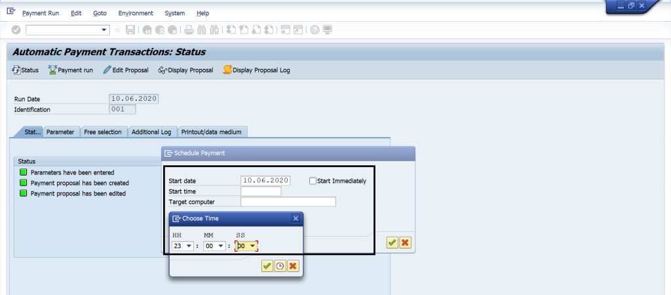The image size is (671, 295).
Task: Click the Exit up-arrows toolbar icon
Action: (x=160, y=30)
